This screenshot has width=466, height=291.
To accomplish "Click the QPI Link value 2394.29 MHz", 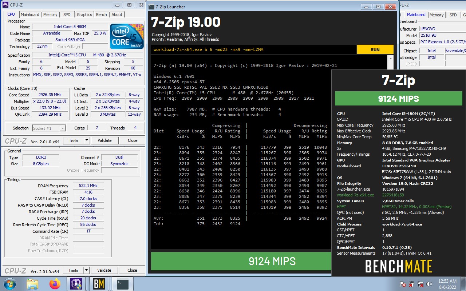I will click(50, 114).
